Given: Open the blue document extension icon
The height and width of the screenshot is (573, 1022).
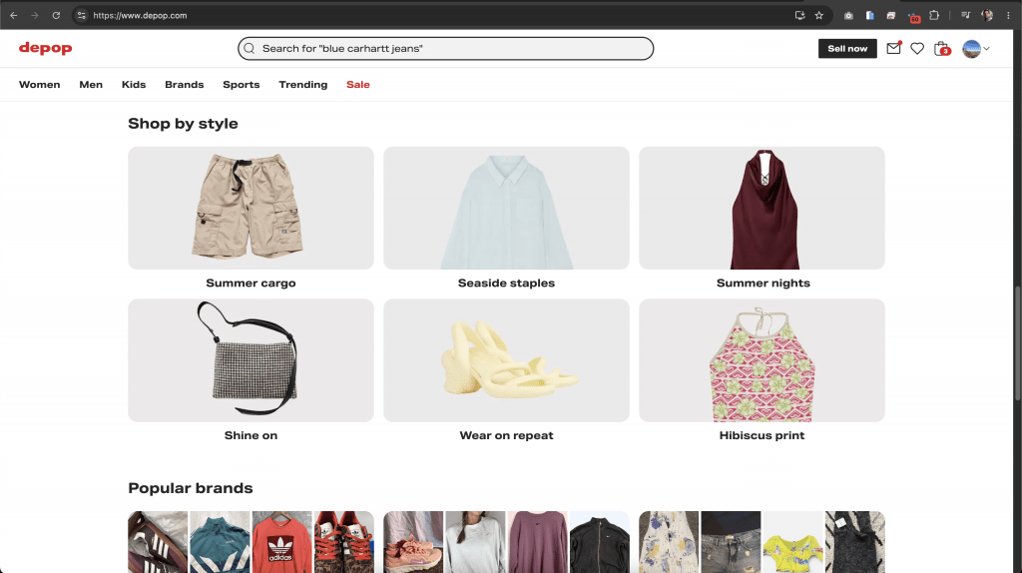Looking at the screenshot, I should coord(869,15).
